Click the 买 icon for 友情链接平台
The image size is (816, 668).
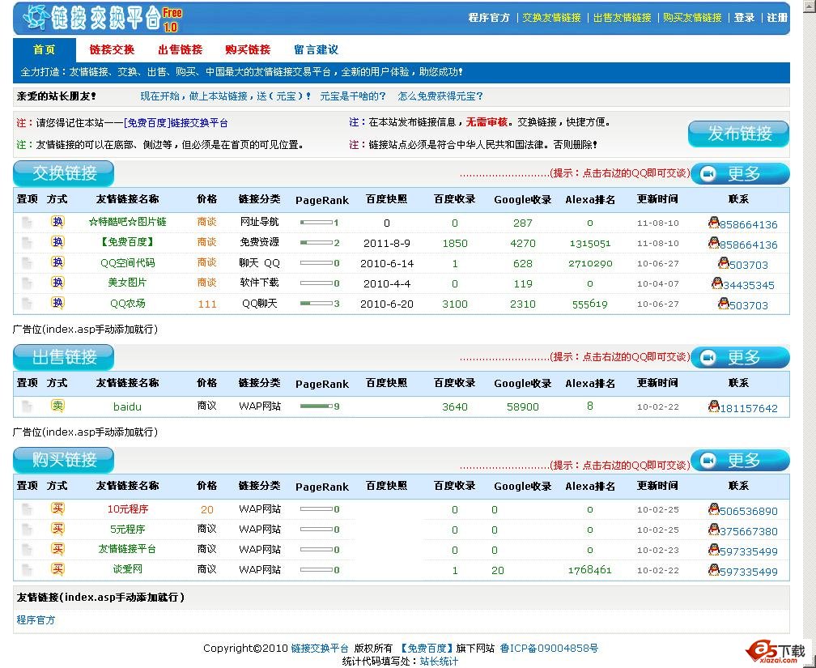[x=56, y=549]
